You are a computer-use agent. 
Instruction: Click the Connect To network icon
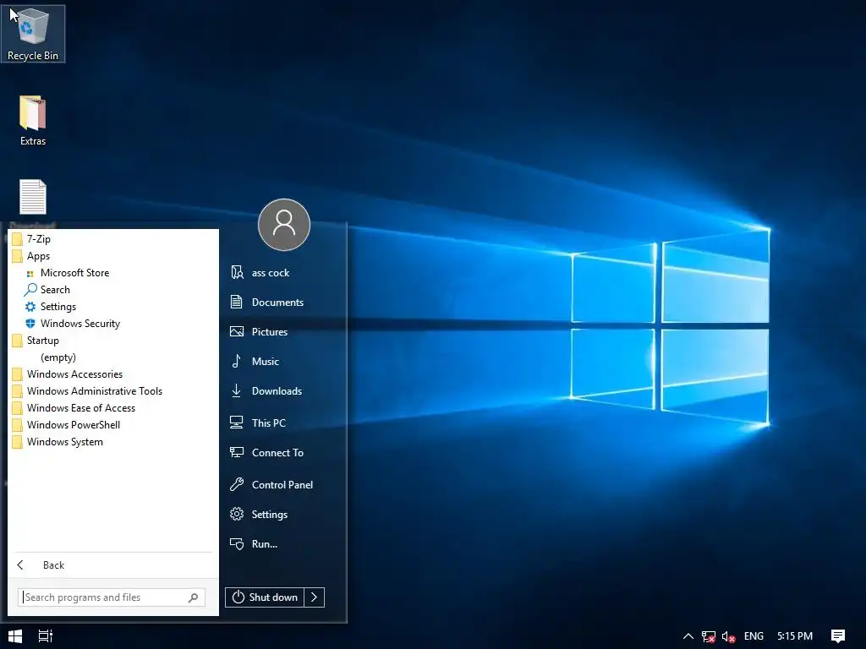point(237,453)
